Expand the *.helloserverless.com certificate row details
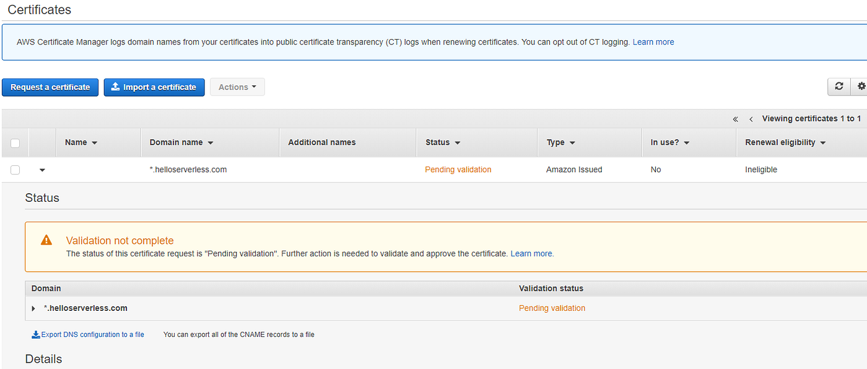The width and height of the screenshot is (867, 369). click(x=41, y=170)
